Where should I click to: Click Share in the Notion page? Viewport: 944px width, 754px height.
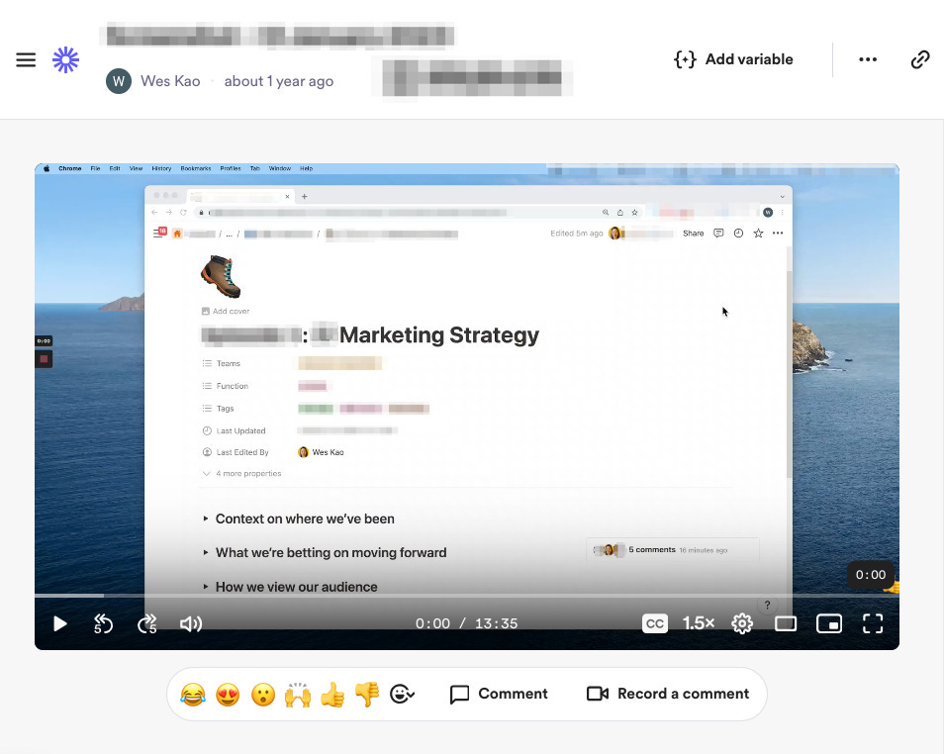[693, 234]
